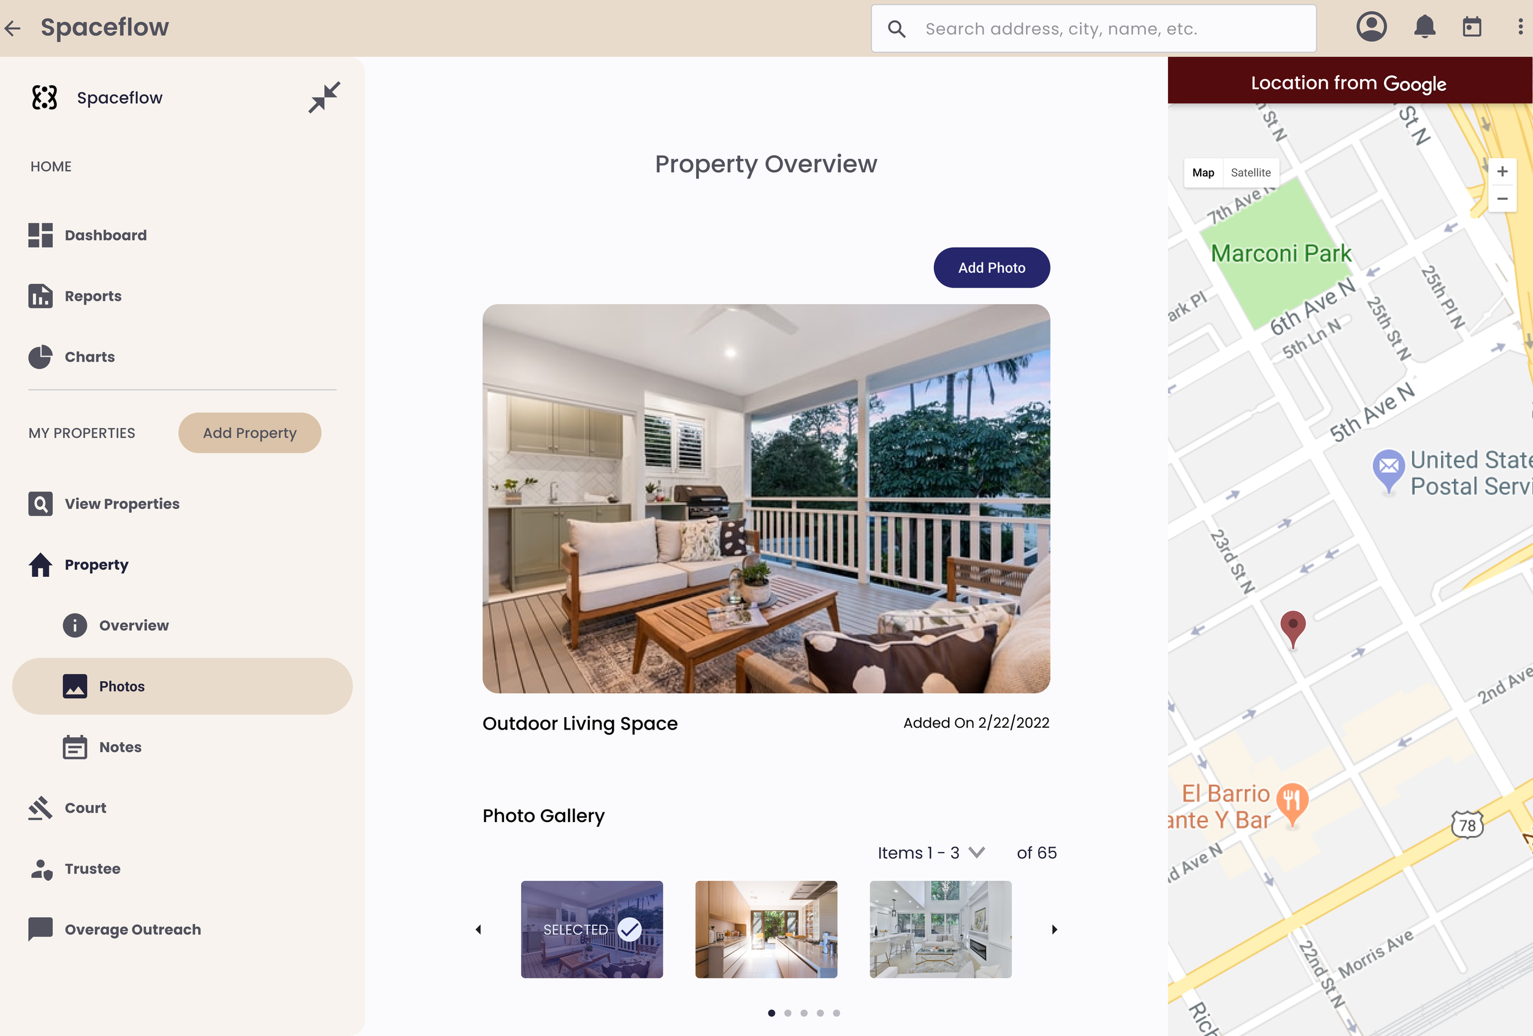This screenshot has height=1036, width=1533.
Task: Expand the next photo gallery page arrow
Action: (x=1053, y=929)
